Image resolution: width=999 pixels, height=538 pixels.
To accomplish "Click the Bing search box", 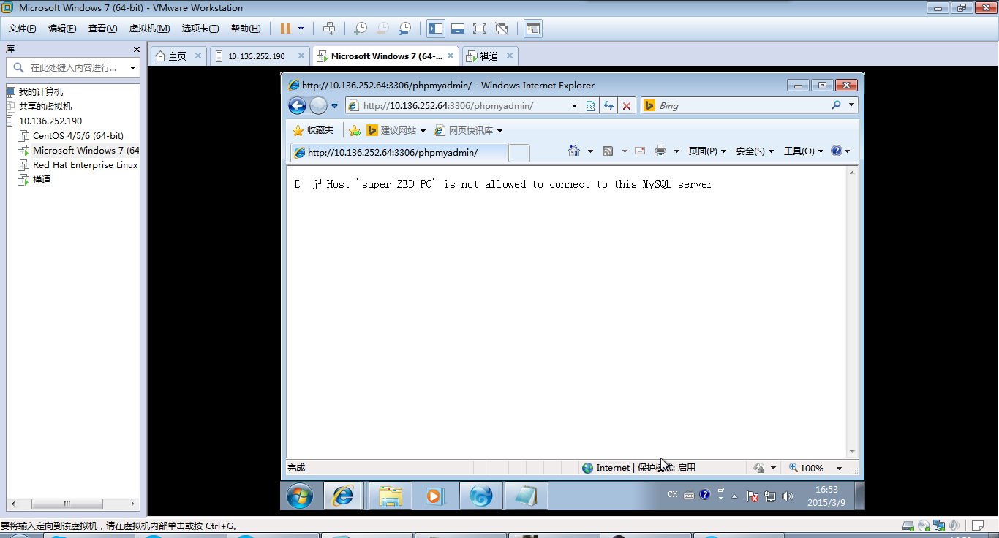I will tap(742, 106).
